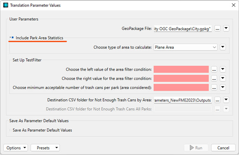Click the FME application icon in title bar
The height and width of the screenshot is (155, 239).
[x=6, y=5]
